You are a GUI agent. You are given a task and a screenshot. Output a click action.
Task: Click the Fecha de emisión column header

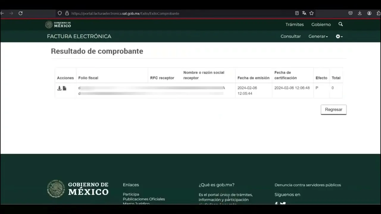click(253, 78)
